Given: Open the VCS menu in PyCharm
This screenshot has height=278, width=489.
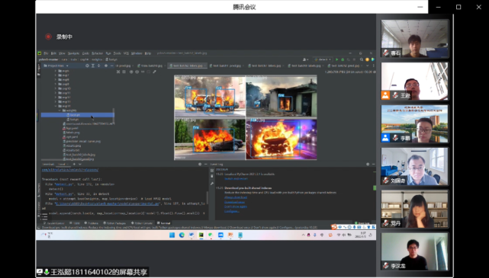Looking at the screenshot, I should pos(126,53).
